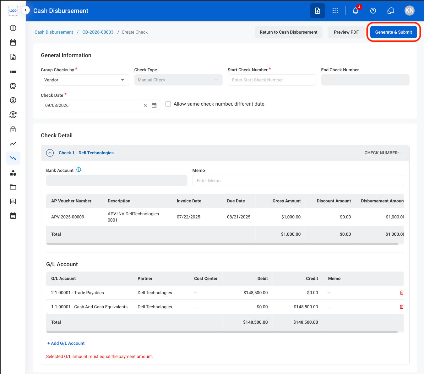
Task: Open notifications bell with 4 badge
Action: [x=356, y=11]
